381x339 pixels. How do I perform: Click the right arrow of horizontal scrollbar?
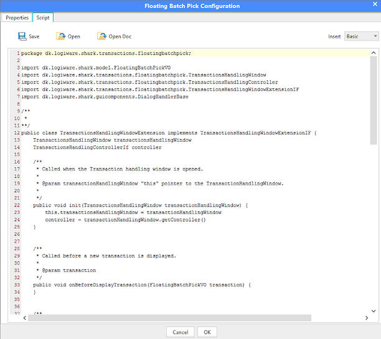[367, 318]
